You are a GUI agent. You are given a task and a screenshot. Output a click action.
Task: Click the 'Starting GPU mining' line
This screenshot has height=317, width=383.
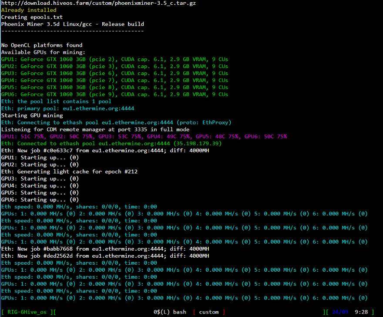tap(32, 116)
